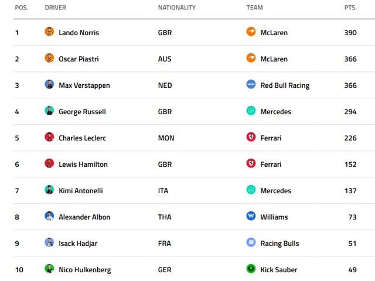The height and width of the screenshot is (281, 375).
Task: Click the DRIVER column header
Action: click(x=55, y=8)
